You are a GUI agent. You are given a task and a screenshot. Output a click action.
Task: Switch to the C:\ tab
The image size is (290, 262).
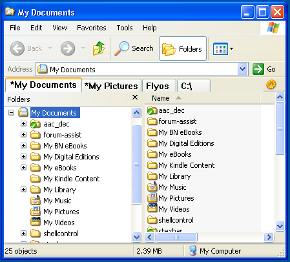[x=193, y=86]
